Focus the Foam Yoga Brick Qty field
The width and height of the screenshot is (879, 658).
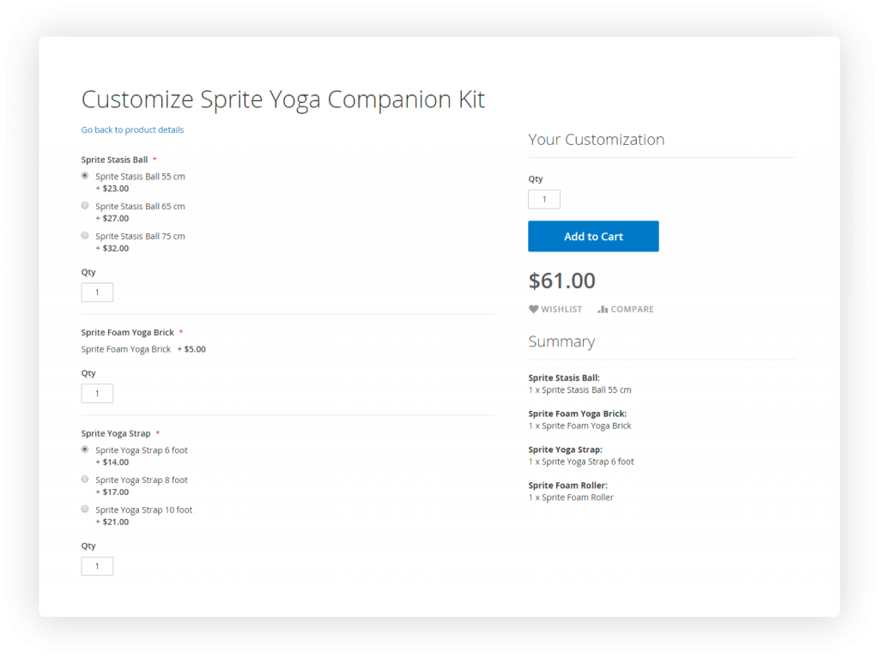tap(97, 394)
